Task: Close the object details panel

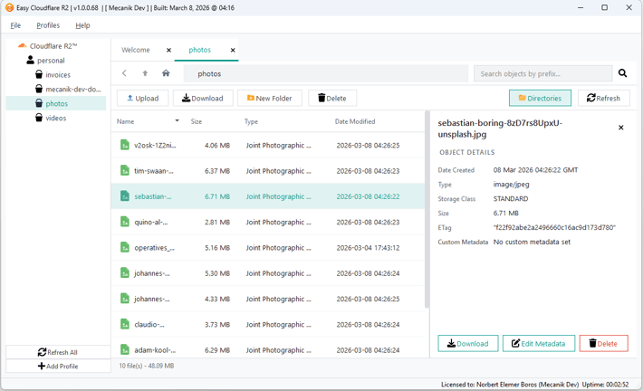Action: pos(621,128)
